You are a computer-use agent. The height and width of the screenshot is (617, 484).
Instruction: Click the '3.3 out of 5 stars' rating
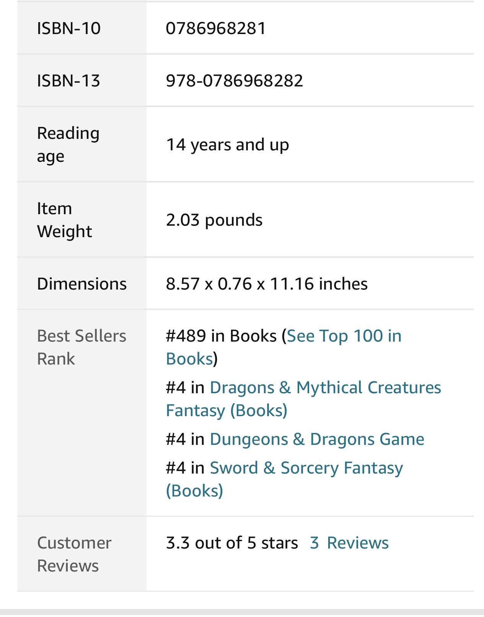[231, 543]
